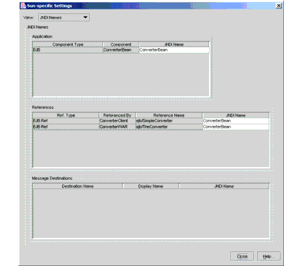The image size is (284, 266).
Task: Open the View dropdown showing JNDI Names
Action: [x=64, y=17]
